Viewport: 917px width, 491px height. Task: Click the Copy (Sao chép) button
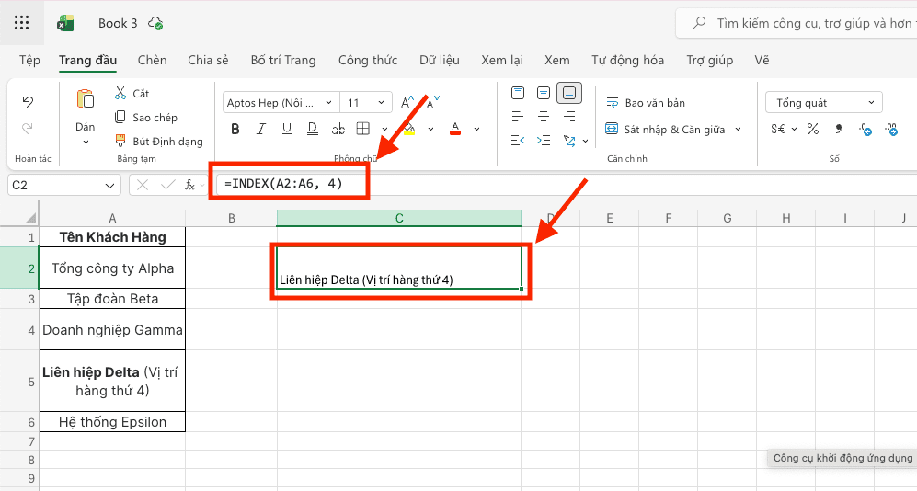146,118
